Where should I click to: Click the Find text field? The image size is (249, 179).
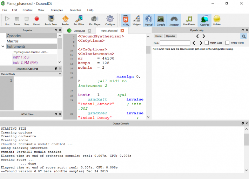[x=175, y=43]
